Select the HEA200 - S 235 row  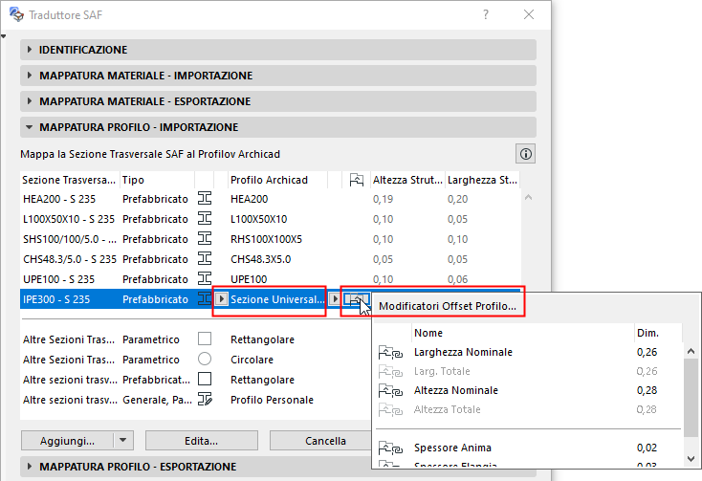pyautogui.click(x=271, y=199)
